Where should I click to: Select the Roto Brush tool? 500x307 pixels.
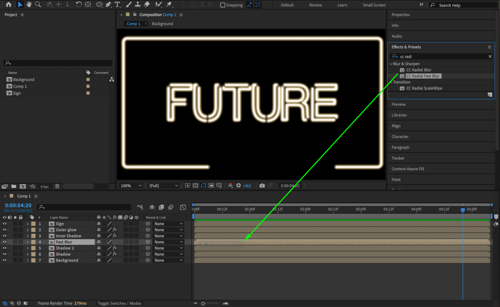[x=158, y=4]
